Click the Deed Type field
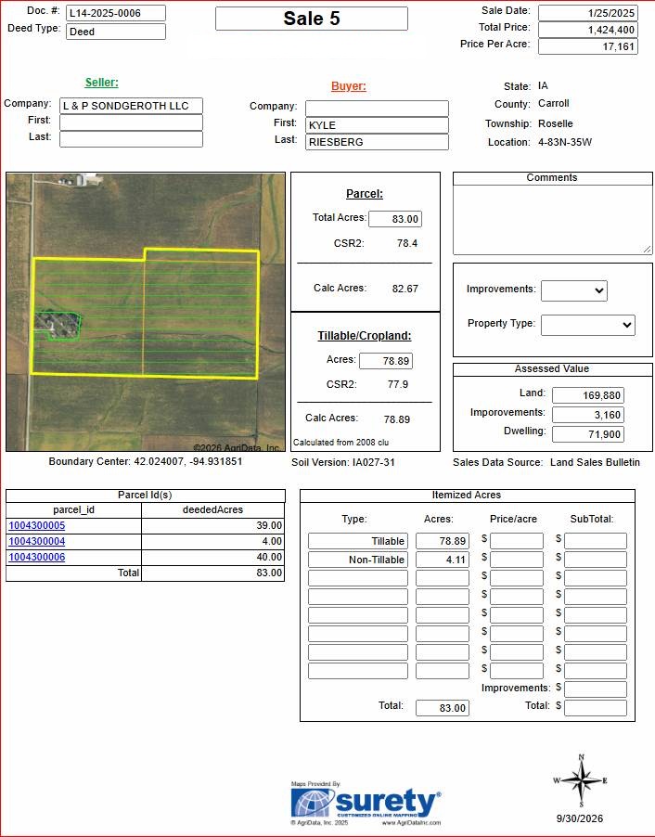The height and width of the screenshot is (837, 655). [116, 32]
